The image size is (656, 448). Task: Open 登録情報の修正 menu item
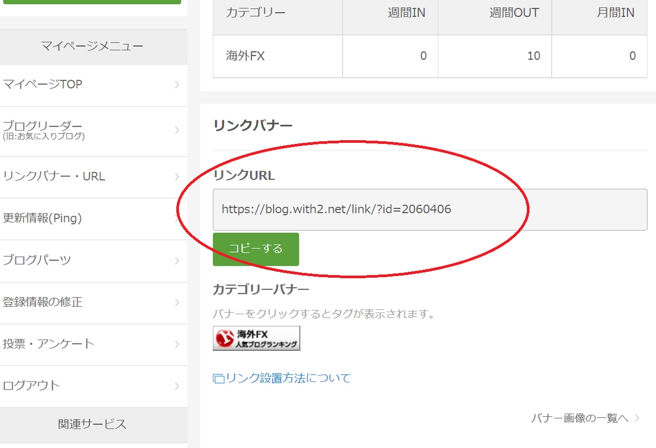(94, 302)
